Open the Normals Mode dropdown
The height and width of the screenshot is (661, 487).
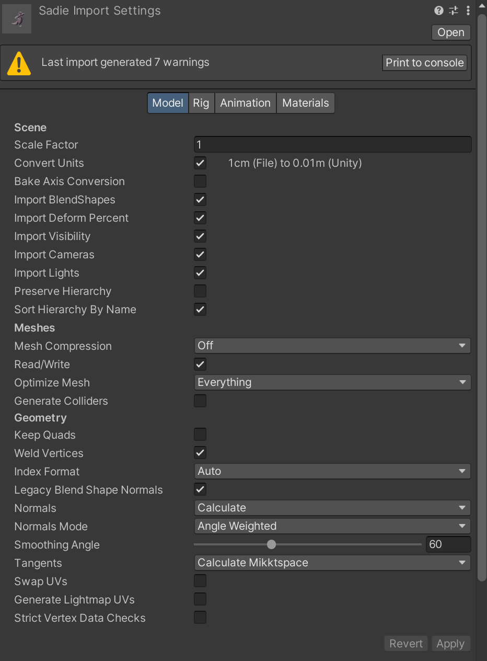[332, 526]
